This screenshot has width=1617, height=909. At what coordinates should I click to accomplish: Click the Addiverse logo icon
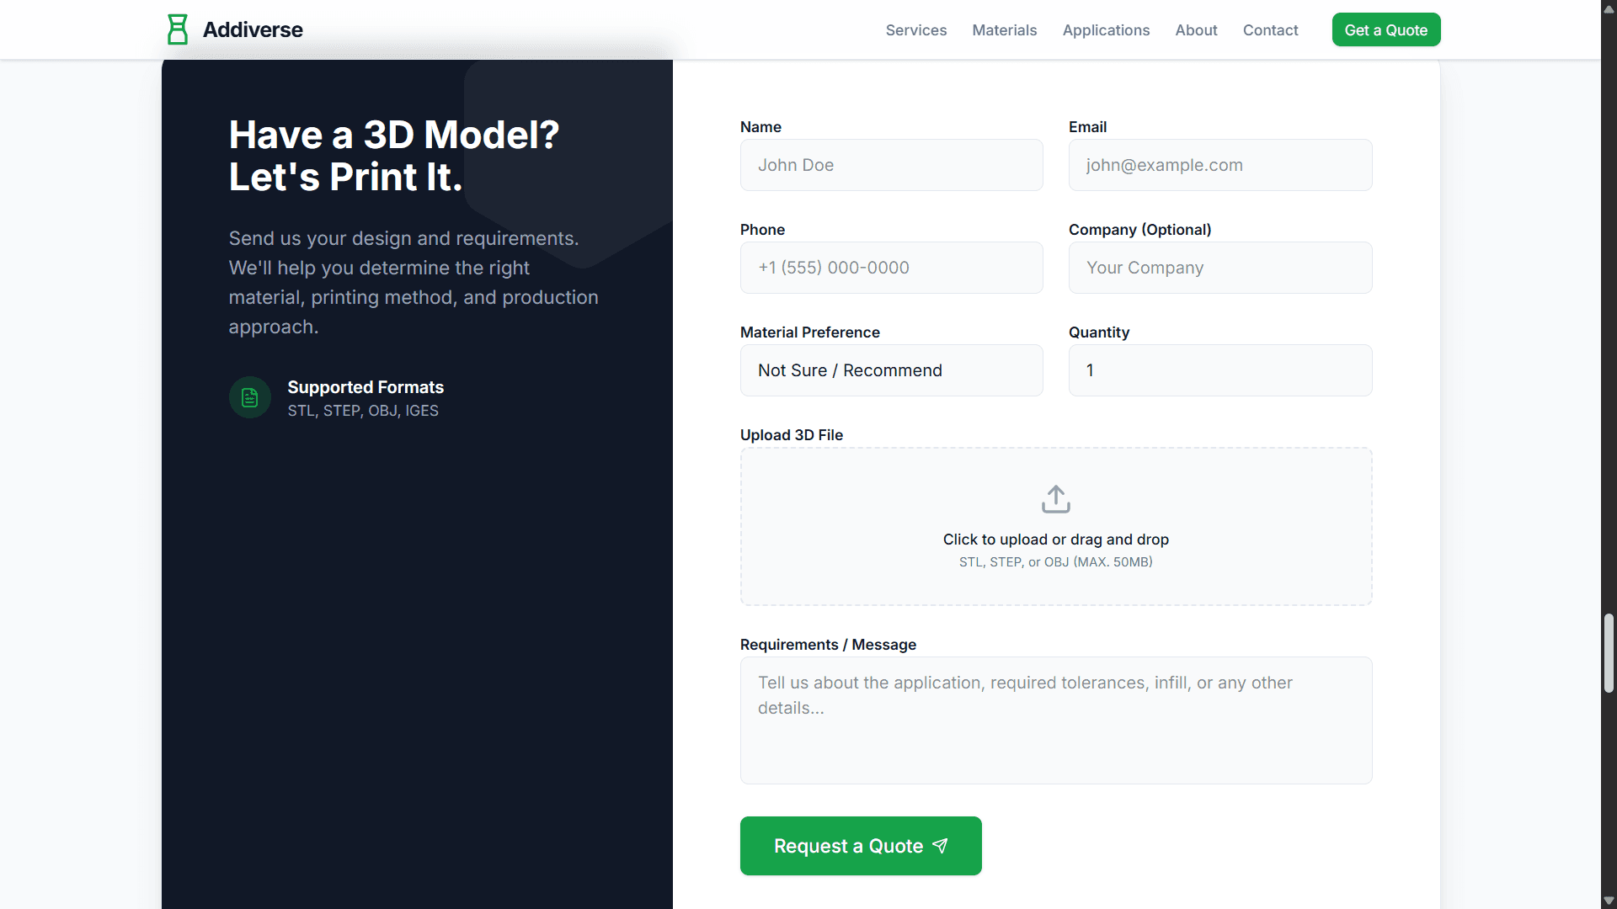pyautogui.click(x=178, y=29)
